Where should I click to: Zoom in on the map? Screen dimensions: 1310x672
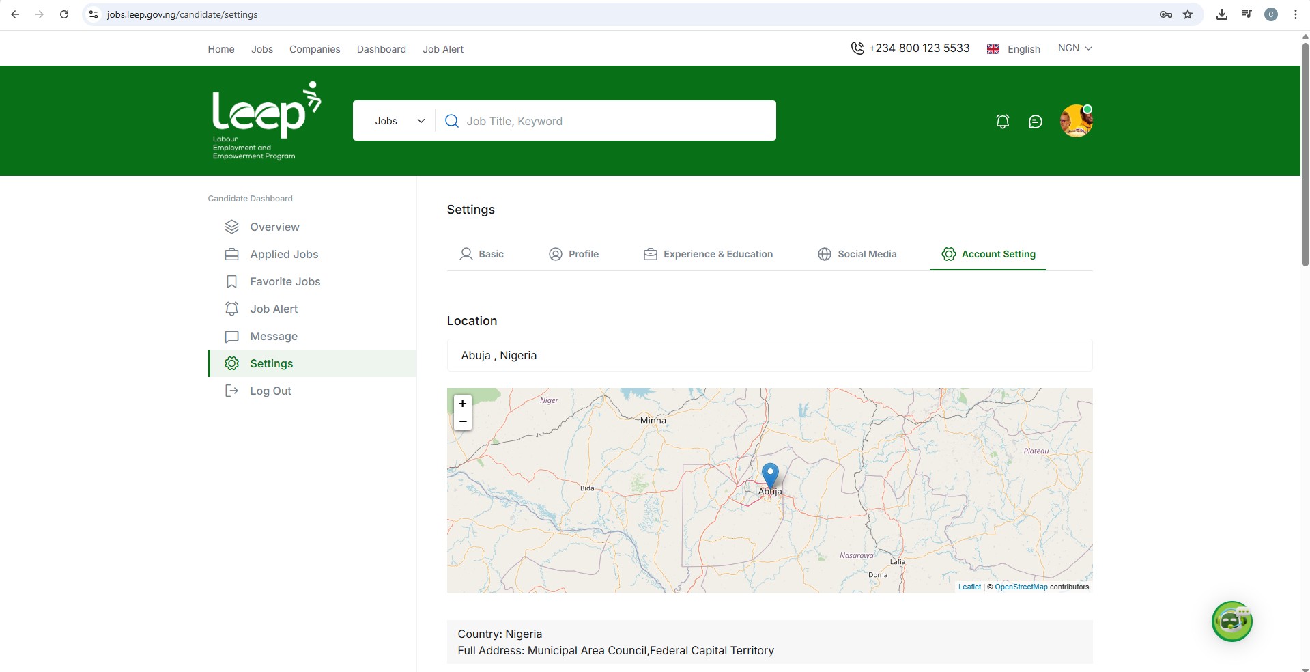(x=463, y=404)
